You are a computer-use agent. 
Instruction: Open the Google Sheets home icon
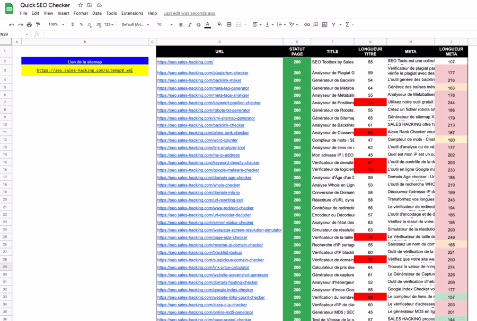click(9, 8)
